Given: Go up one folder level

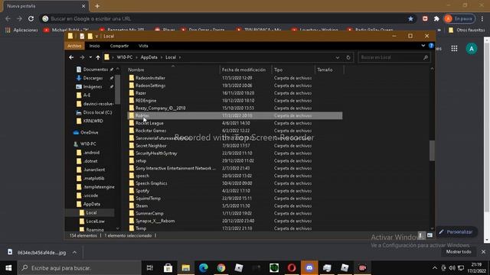Looking at the screenshot, I should click(98, 57).
